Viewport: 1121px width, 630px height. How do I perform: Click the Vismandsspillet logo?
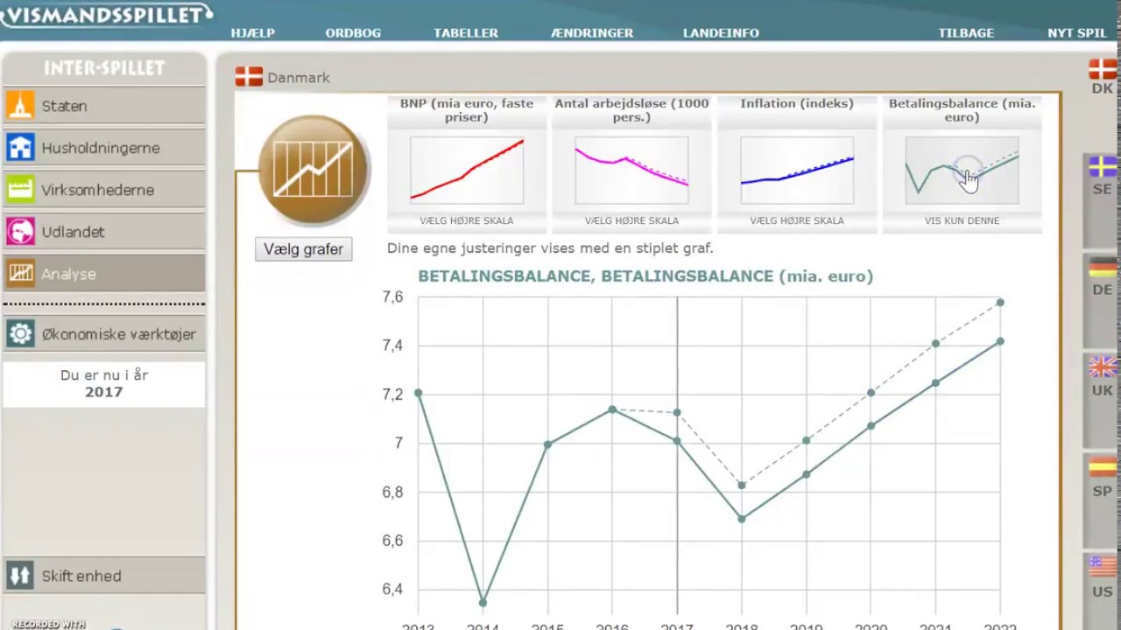click(x=106, y=14)
